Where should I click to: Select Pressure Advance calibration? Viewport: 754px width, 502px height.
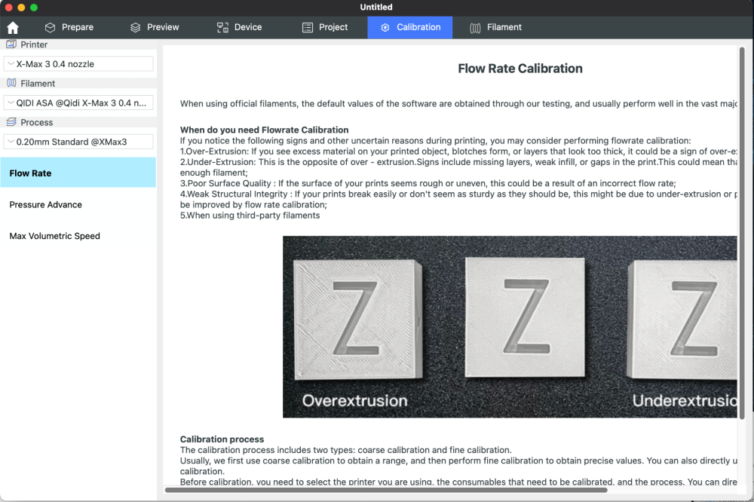[x=78, y=204]
